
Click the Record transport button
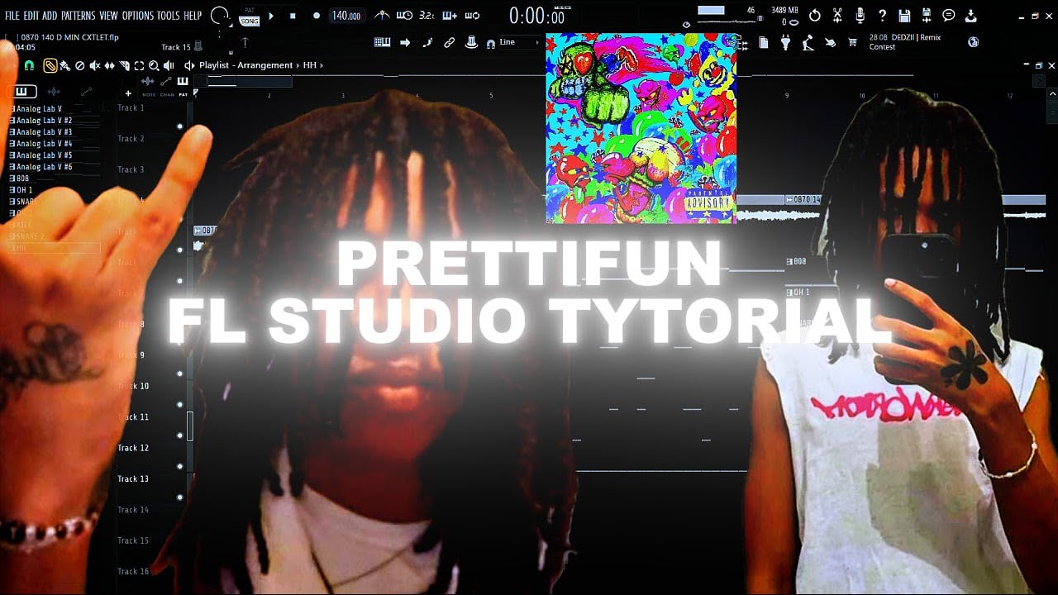click(x=316, y=16)
